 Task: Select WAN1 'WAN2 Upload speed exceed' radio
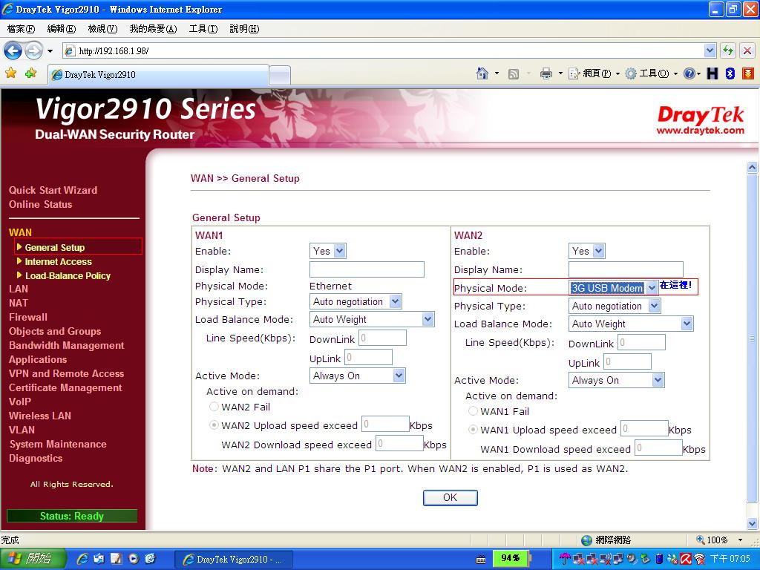point(214,425)
